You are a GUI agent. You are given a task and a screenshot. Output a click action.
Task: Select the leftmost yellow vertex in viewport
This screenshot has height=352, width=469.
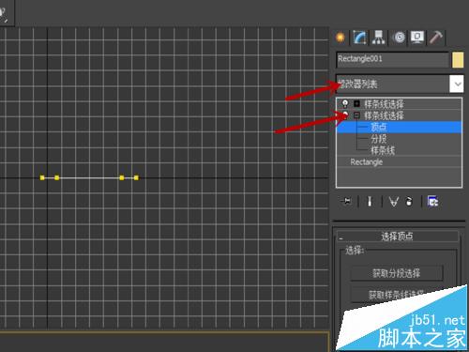point(42,177)
